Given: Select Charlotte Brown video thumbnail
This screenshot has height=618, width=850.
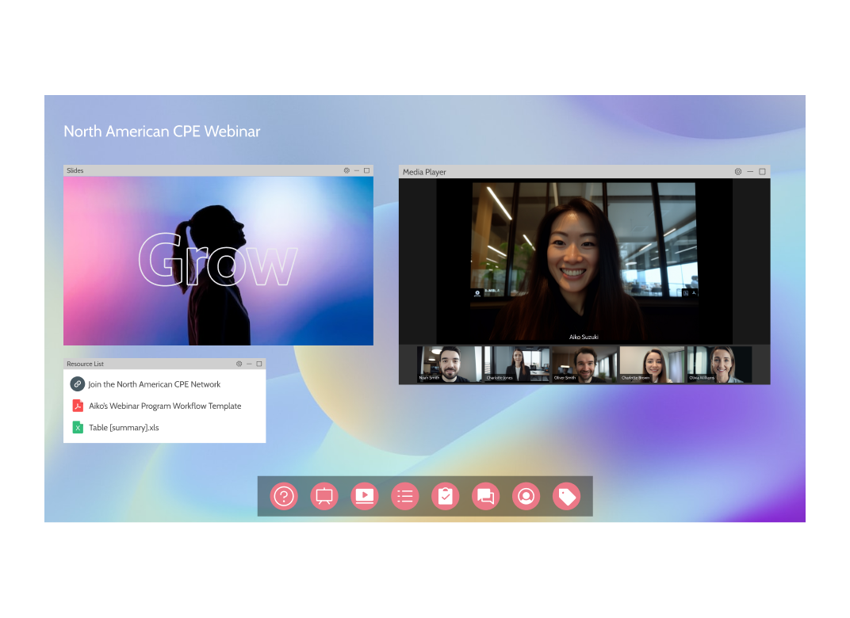Looking at the screenshot, I should coord(652,364).
